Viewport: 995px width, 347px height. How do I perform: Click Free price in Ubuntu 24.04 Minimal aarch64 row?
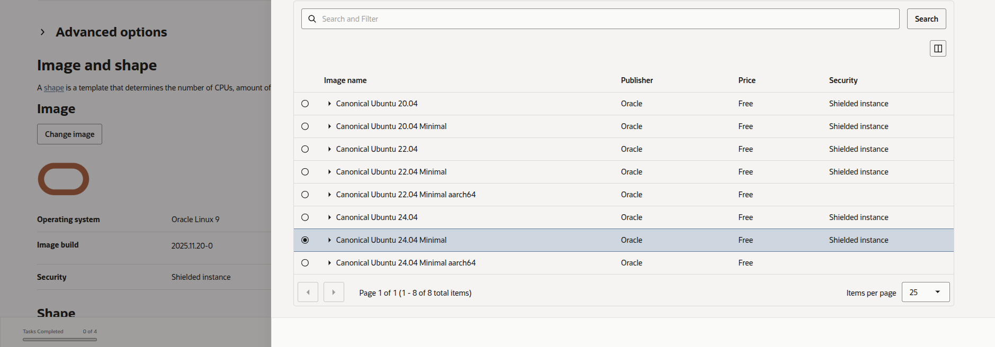(x=746, y=263)
